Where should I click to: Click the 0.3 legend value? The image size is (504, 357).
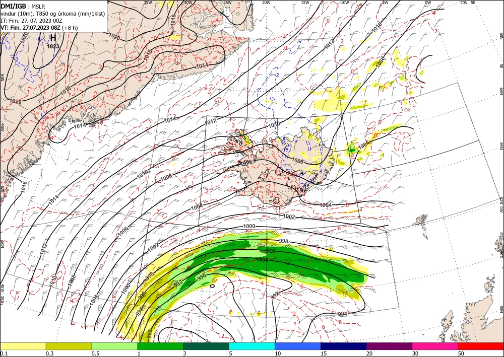pyautogui.click(x=49, y=353)
